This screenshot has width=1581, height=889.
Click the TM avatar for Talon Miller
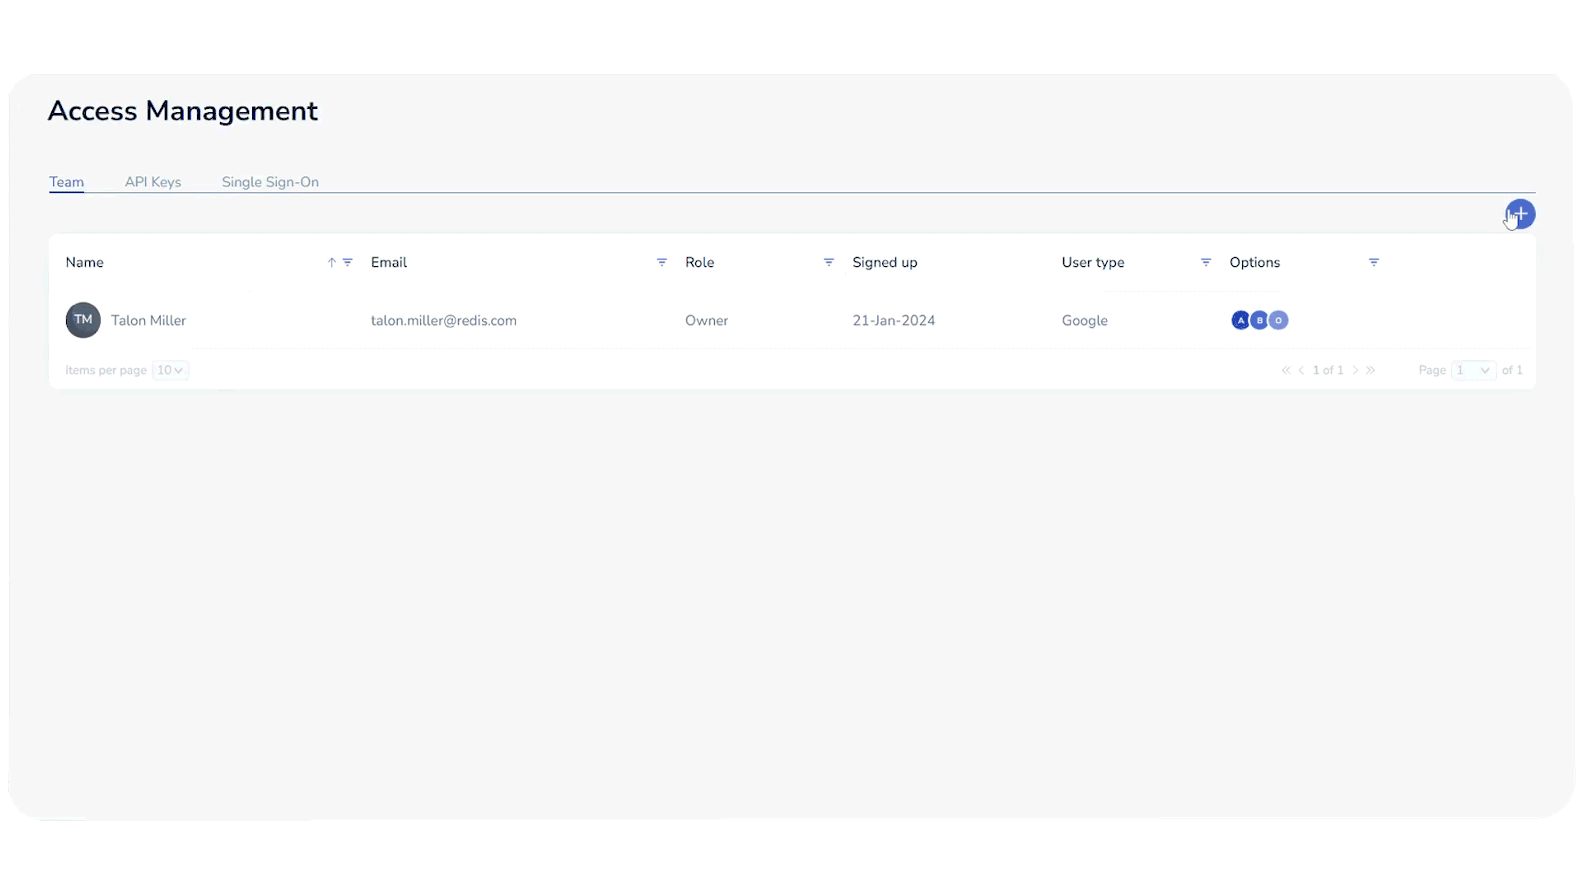(83, 320)
